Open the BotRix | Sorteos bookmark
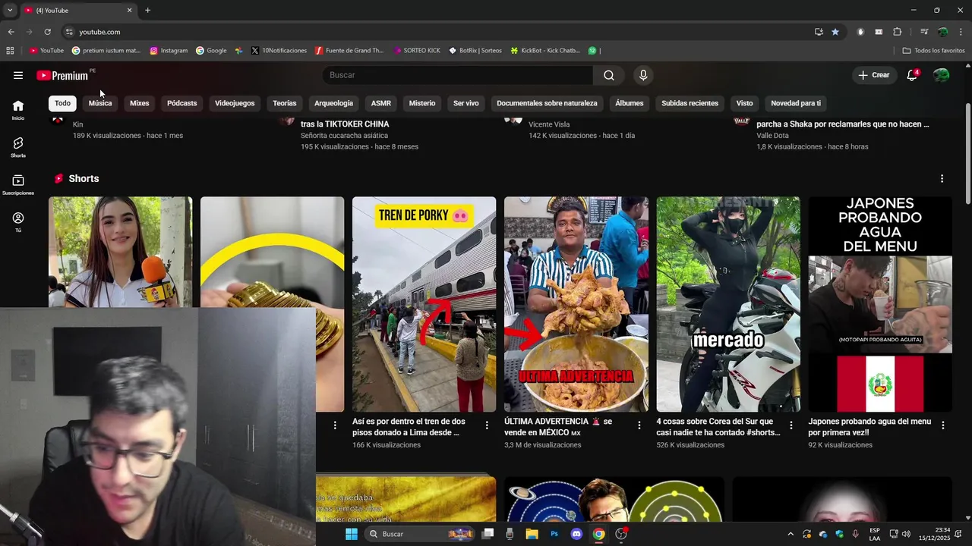Screen dimensions: 972x546 coord(475,51)
